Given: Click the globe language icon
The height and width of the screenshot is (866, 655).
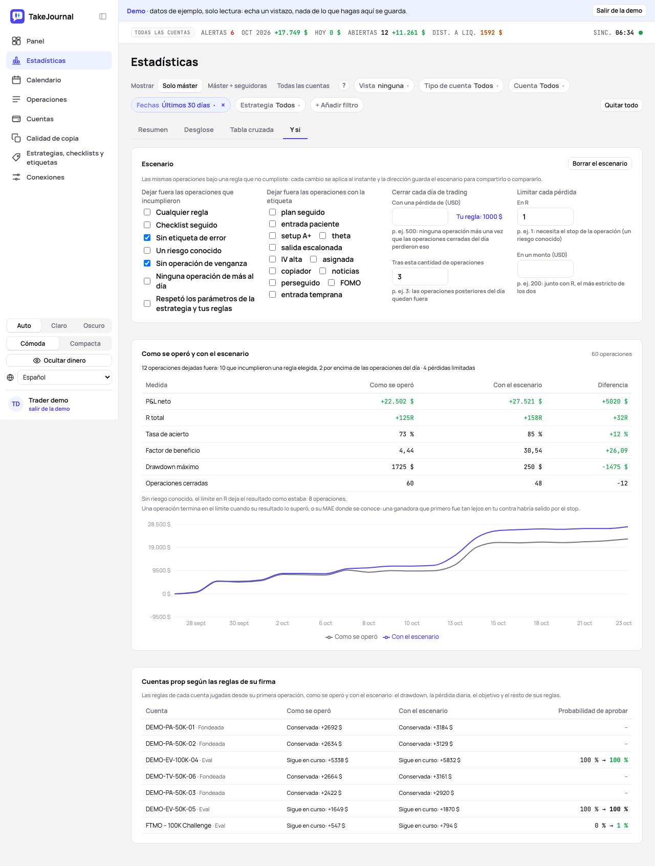Looking at the screenshot, I should point(10,378).
